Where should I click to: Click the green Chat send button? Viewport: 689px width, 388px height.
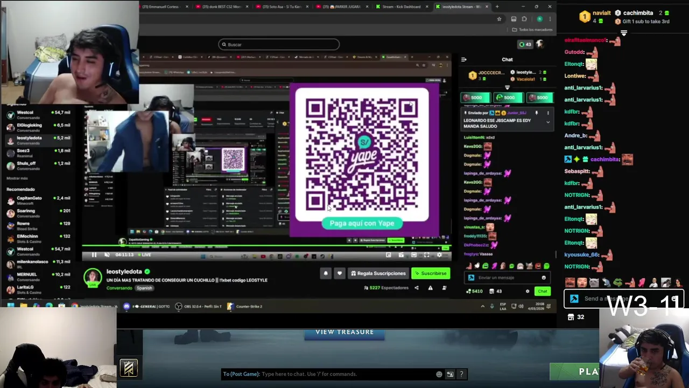pyautogui.click(x=542, y=292)
